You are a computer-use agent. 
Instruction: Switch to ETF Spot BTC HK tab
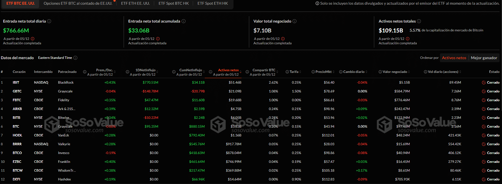click(174, 3)
